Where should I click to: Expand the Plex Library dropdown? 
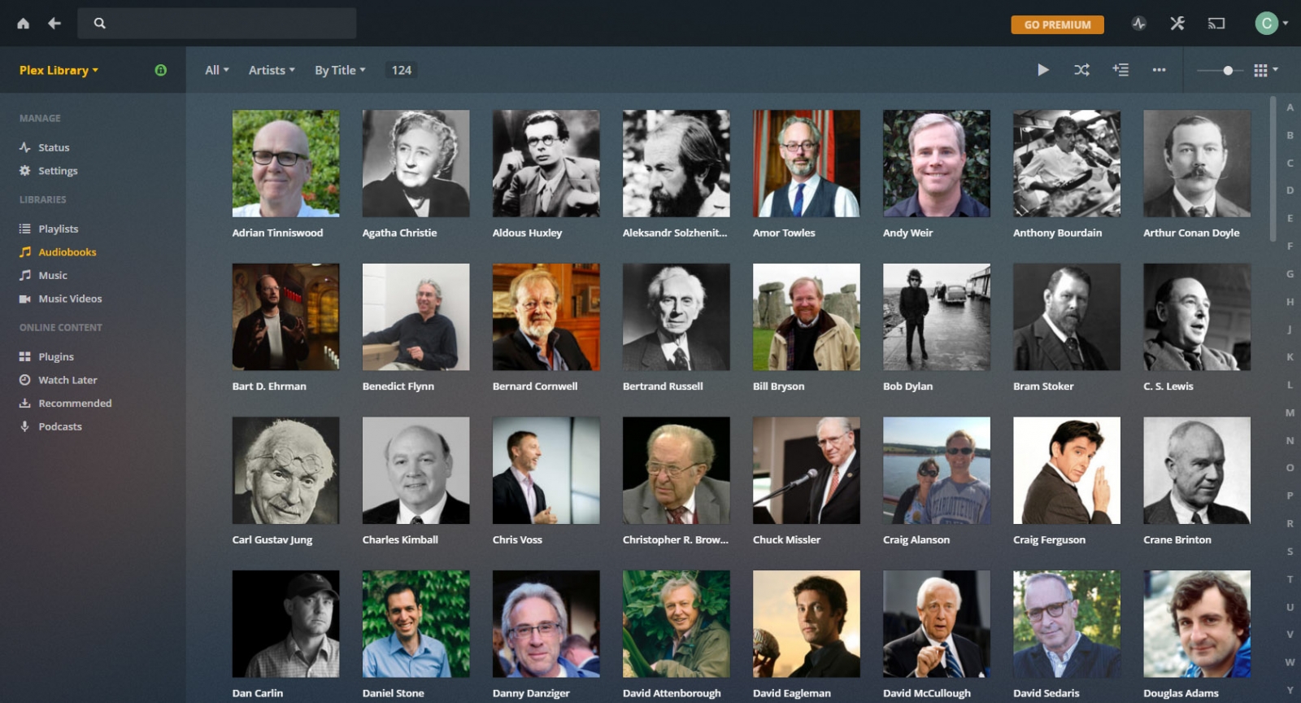[x=59, y=70]
